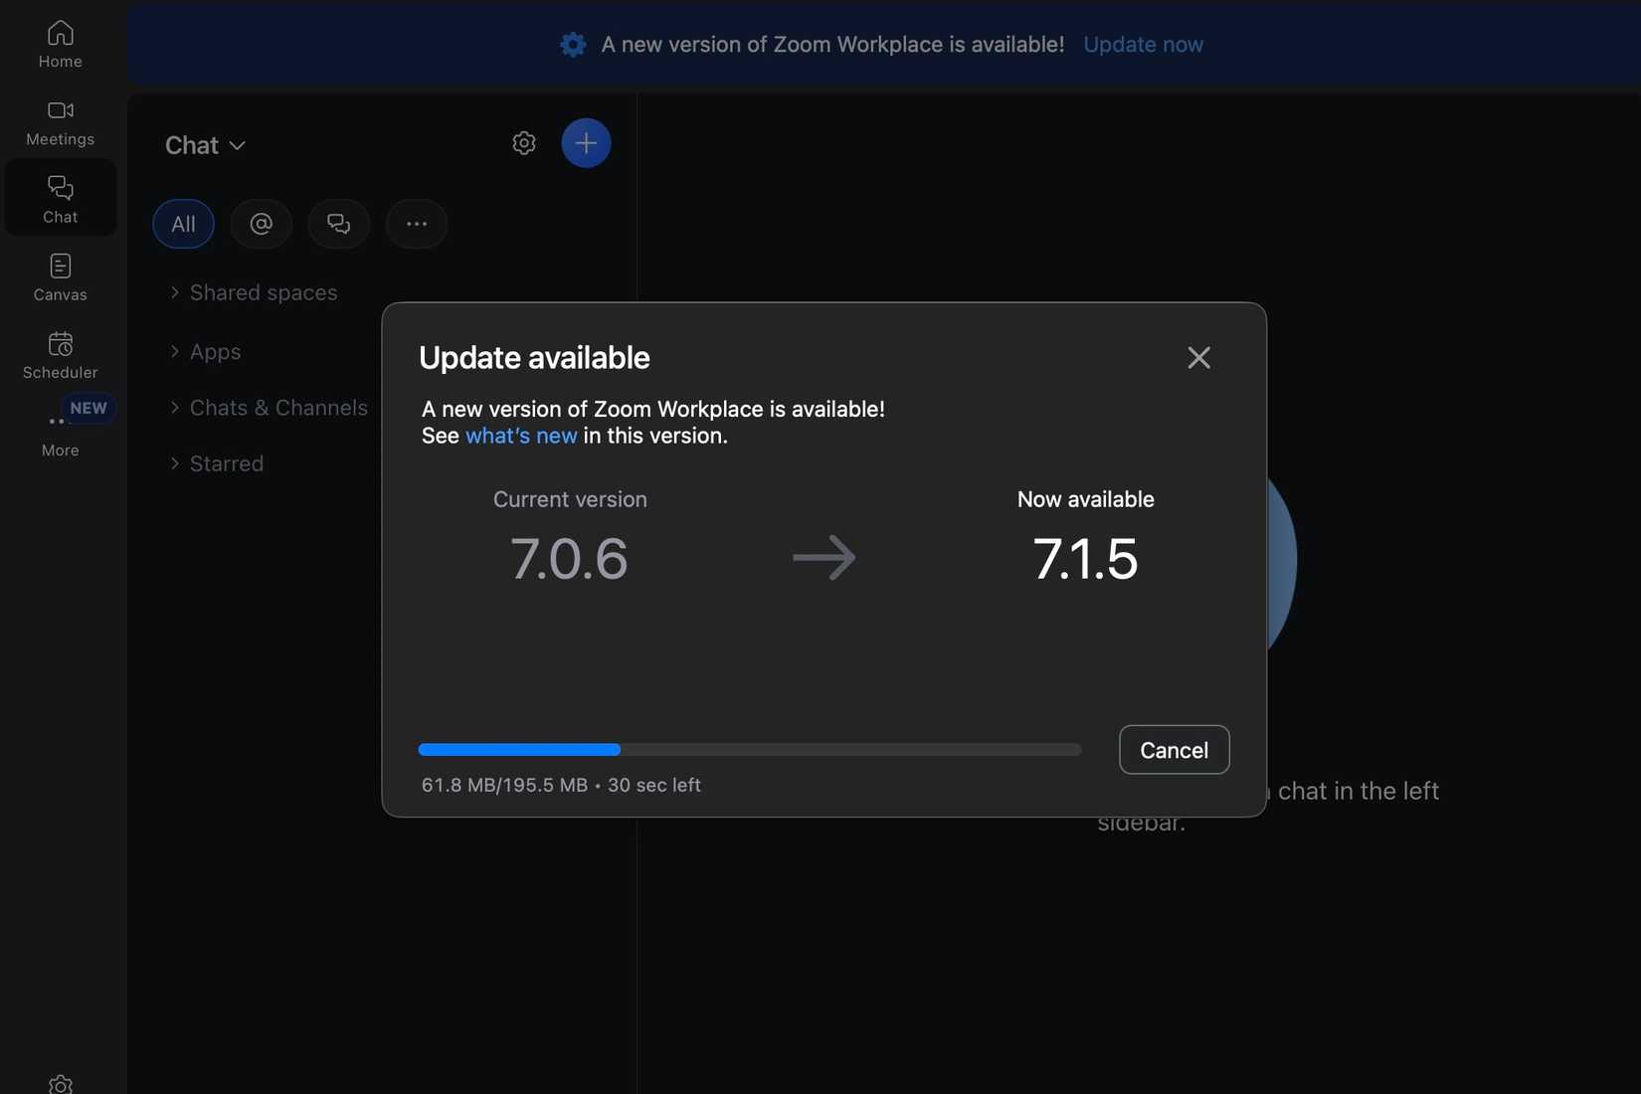Screen dimensions: 1641x1094
Task: Open the Chat header dropdown
Action: click(x=205, y=145)
